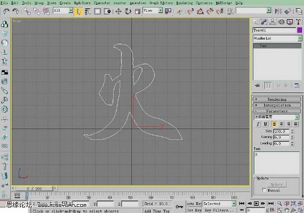Enable the Manual update checkbox
This screenshot has height=213, width=304.
[x=264, y=190]
